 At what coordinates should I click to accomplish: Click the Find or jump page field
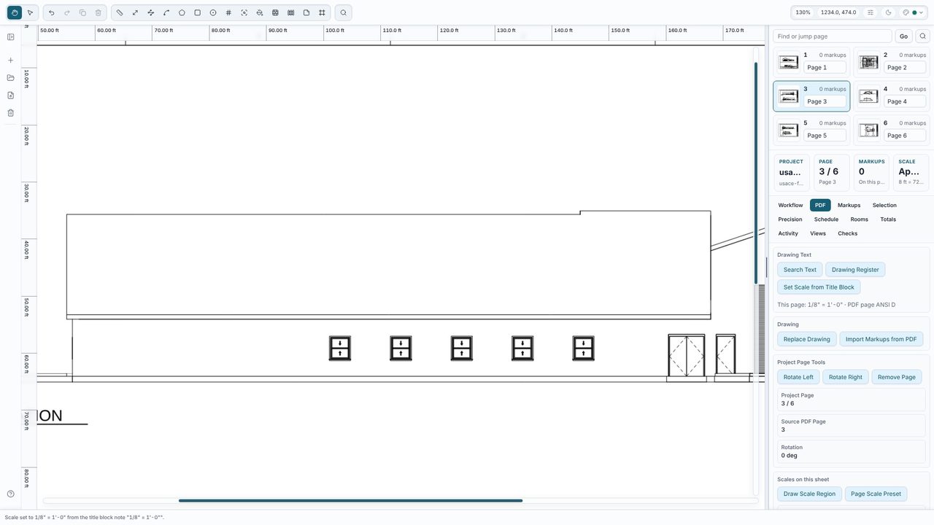point(833,36)
